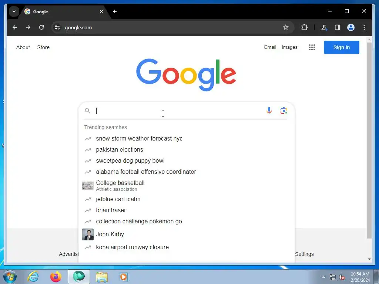Click the magnifier icon in search box
Image resolution: width=379 pixels, height=284 pixels.
coord(87,111)
